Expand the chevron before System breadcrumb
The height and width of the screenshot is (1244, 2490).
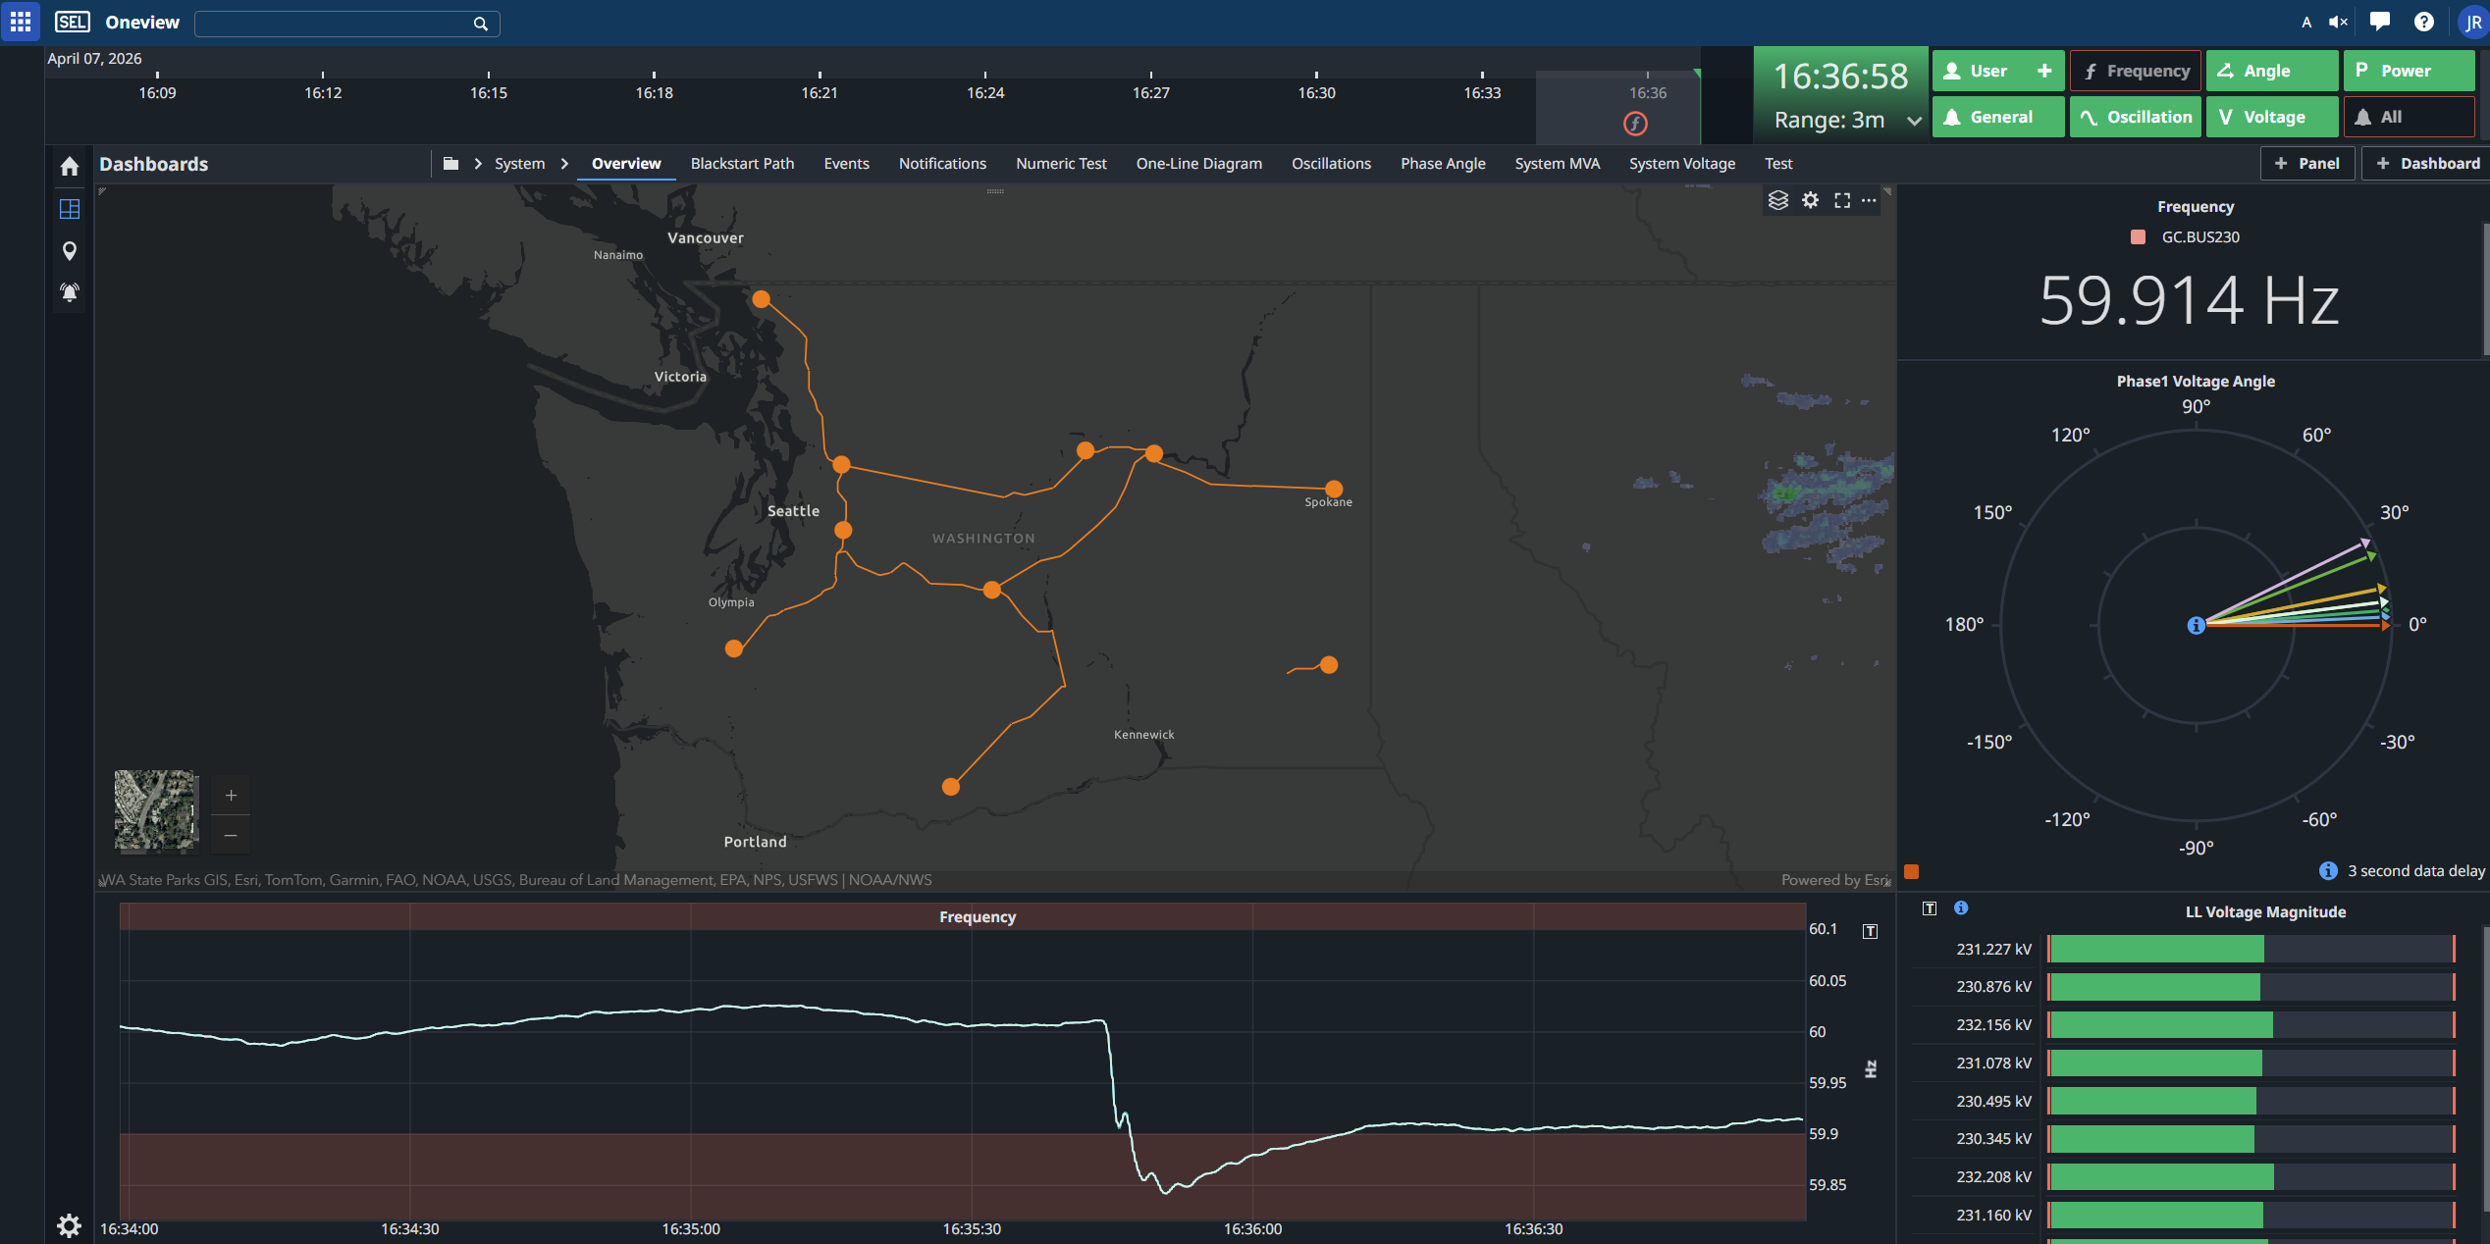pos(478,164)
